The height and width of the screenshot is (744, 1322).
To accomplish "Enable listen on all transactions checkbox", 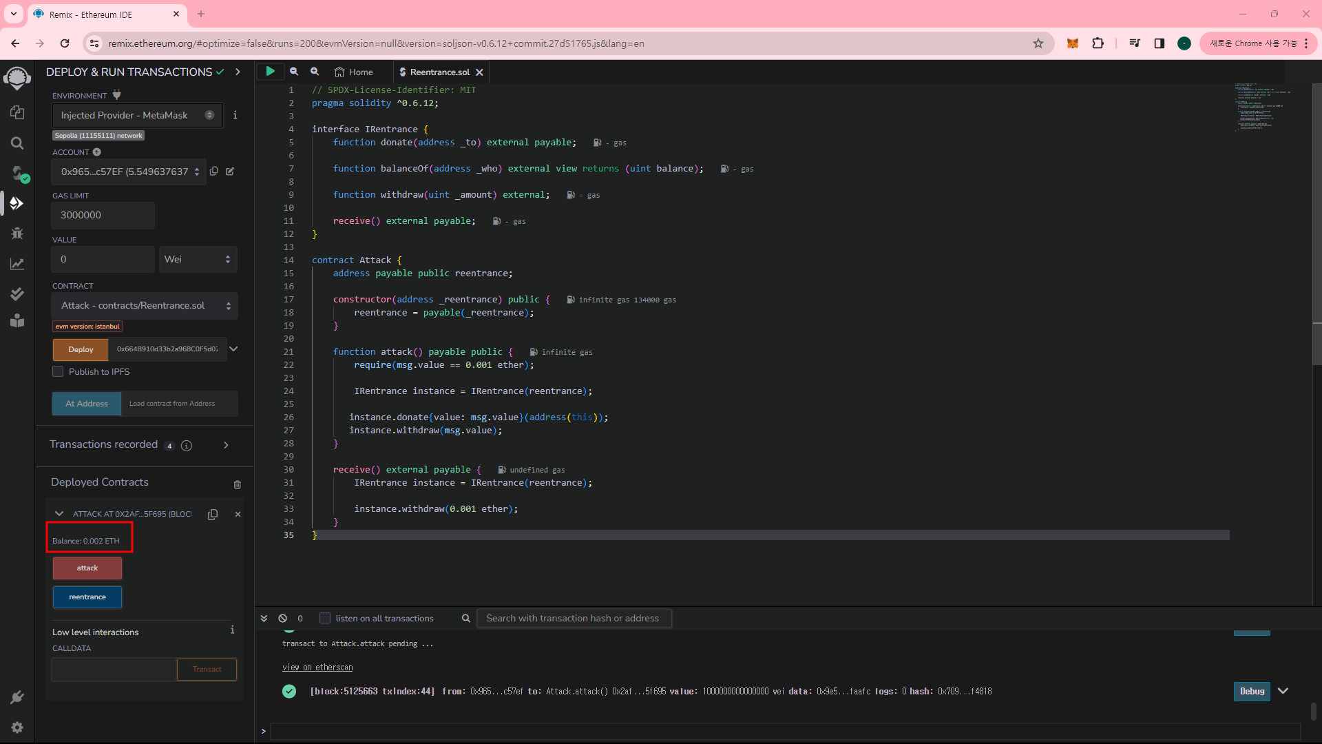I will tap(325, 619).
